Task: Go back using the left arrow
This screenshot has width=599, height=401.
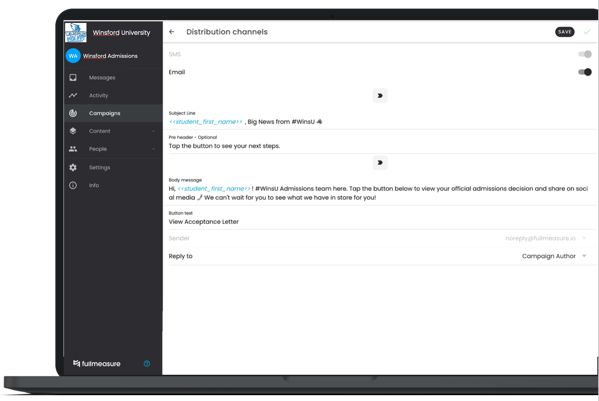Action: (x=172, y=32)
